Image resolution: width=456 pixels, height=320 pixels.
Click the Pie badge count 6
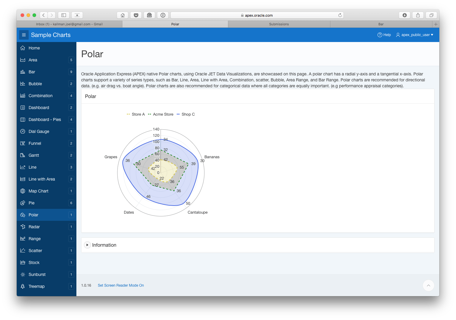click(71, 203)
